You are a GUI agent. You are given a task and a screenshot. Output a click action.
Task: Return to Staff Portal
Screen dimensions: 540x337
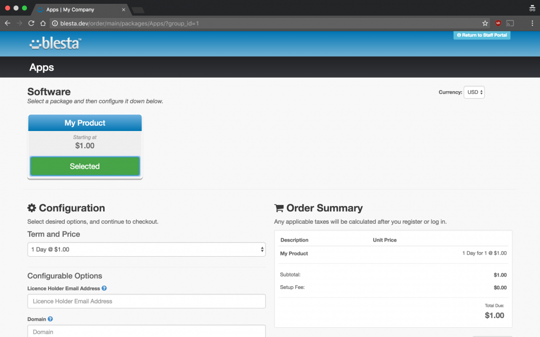[482, 35]
